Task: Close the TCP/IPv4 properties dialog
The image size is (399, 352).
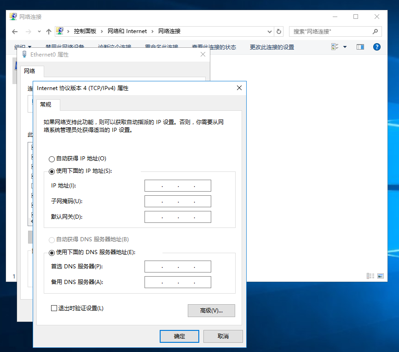Action: 239,88
